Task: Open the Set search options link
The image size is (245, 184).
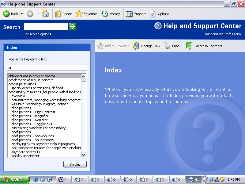Action: pyautogui.click(x=37, y=34)
